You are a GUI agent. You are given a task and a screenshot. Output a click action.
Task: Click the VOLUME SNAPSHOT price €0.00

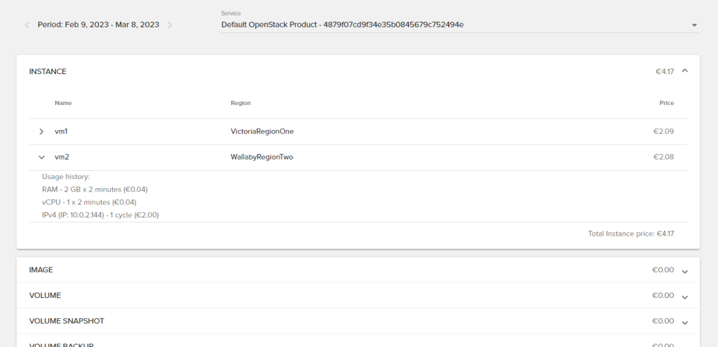663,321
